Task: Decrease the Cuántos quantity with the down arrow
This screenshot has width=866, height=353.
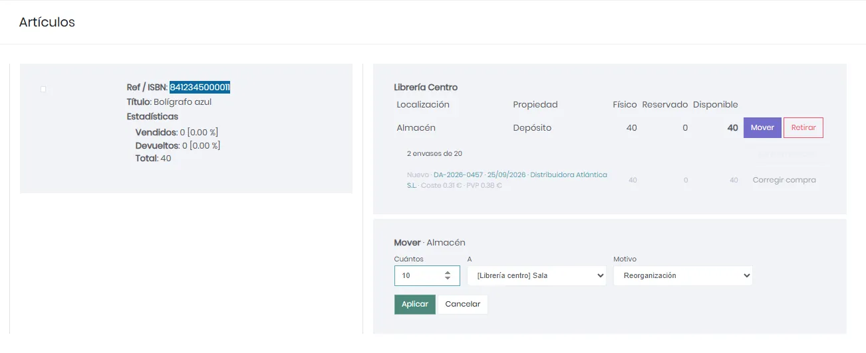Action: tap(448, 279)
